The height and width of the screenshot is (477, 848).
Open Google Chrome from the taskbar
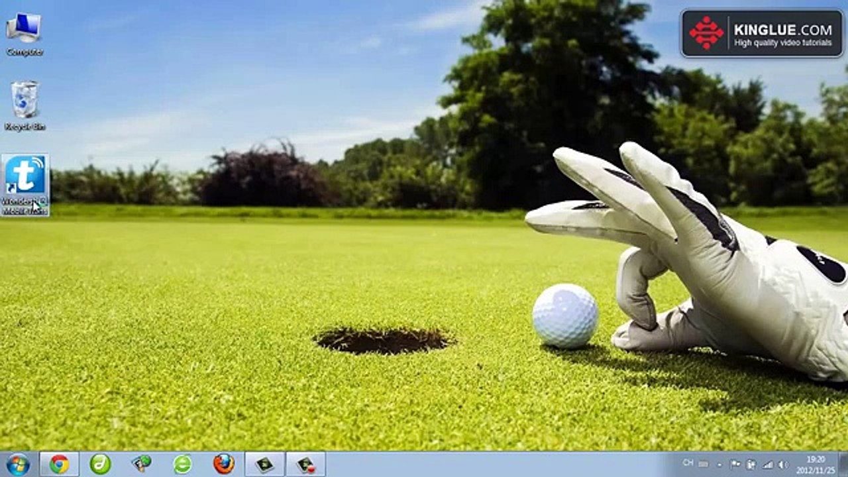click(x=59, y=464)
